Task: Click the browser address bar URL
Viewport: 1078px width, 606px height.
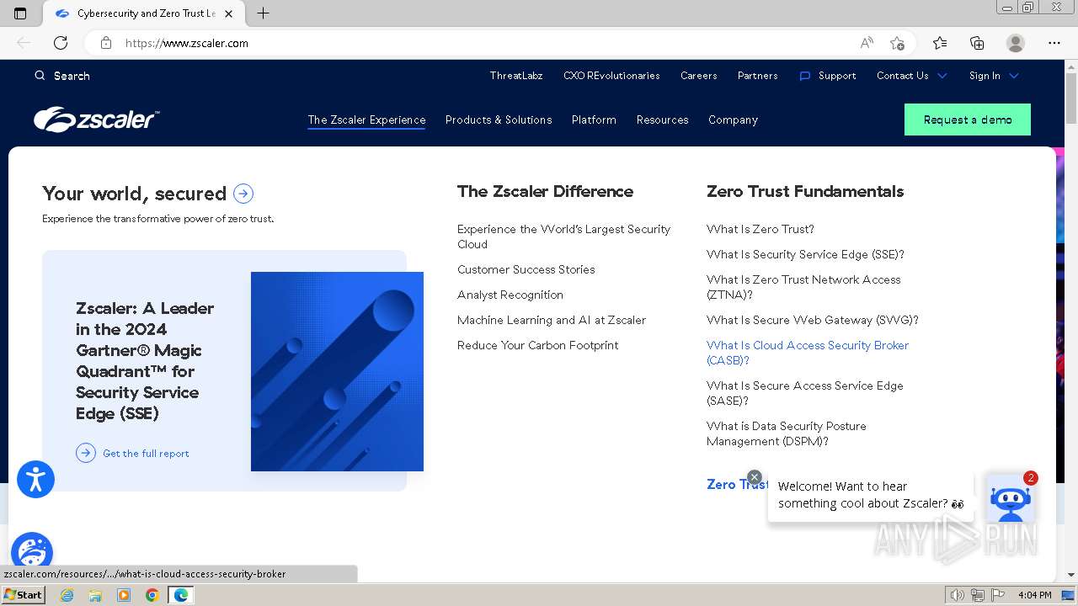Action: point(187,43)
